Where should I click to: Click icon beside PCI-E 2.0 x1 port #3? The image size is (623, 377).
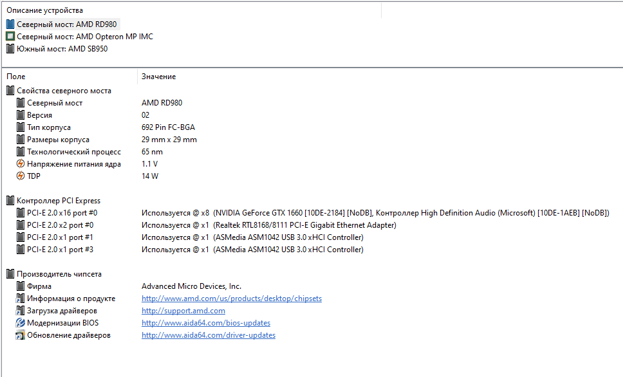pyautogui.click(x=21, y=250)
